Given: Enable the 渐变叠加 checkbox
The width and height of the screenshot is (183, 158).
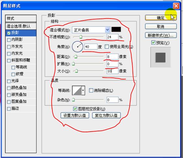Looking at the screenshot, I should pos(9,95).
